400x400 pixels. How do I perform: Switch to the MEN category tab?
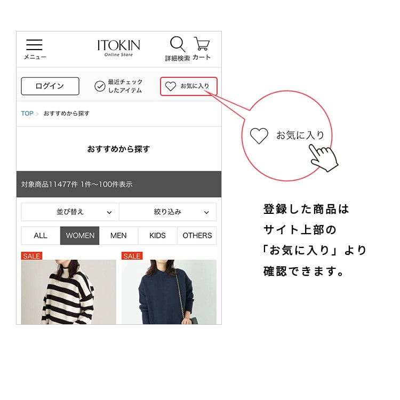pyautogui.click(x=118, y=235)
